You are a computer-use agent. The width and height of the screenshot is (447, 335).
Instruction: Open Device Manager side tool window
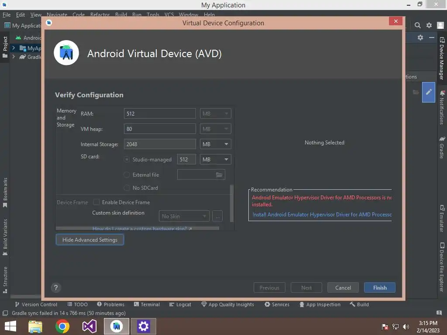pyautogui.click(x=442, y=58)
